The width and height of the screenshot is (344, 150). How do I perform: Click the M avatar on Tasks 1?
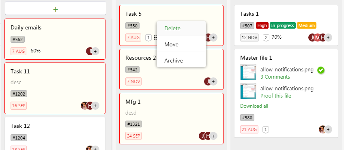point(316,37)
